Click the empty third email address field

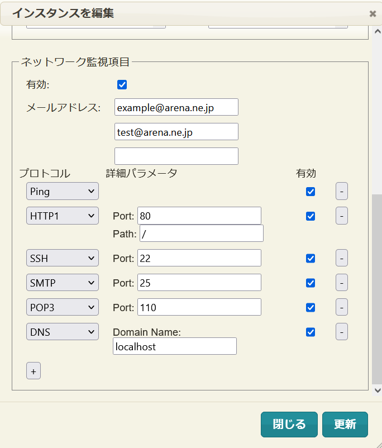(x=176, y=156)
